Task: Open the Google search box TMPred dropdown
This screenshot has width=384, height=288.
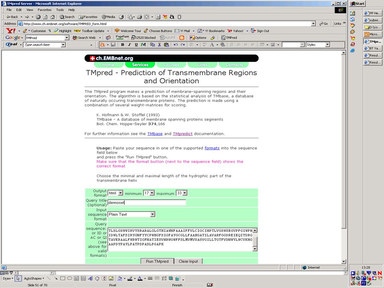Action: pyautogui.click(x=67, y=38)
